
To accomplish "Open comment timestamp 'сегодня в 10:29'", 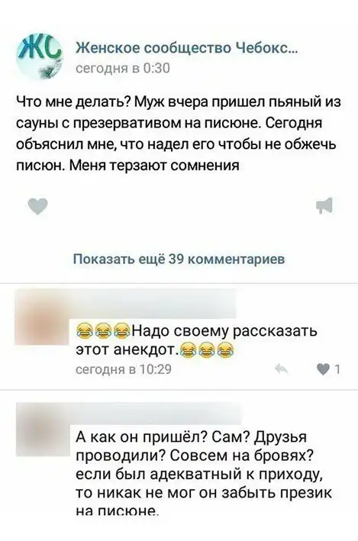I will pos(123,369).
